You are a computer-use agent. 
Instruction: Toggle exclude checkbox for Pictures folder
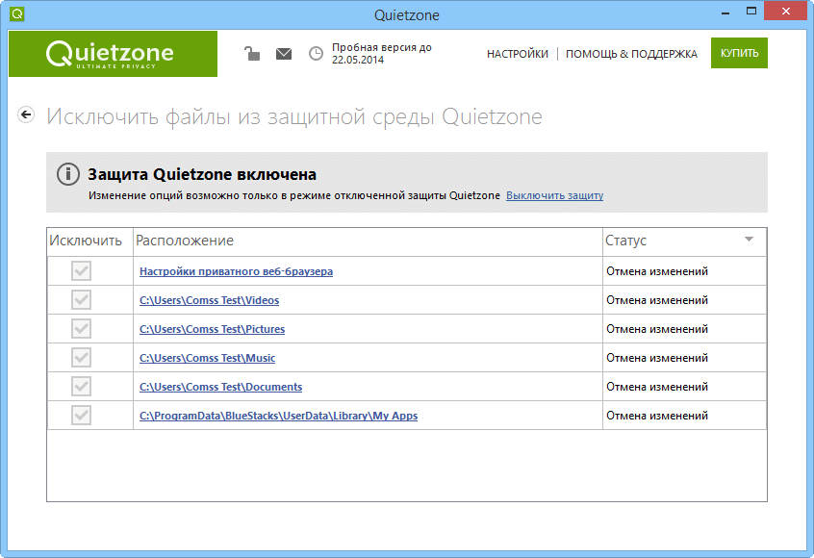82,329
